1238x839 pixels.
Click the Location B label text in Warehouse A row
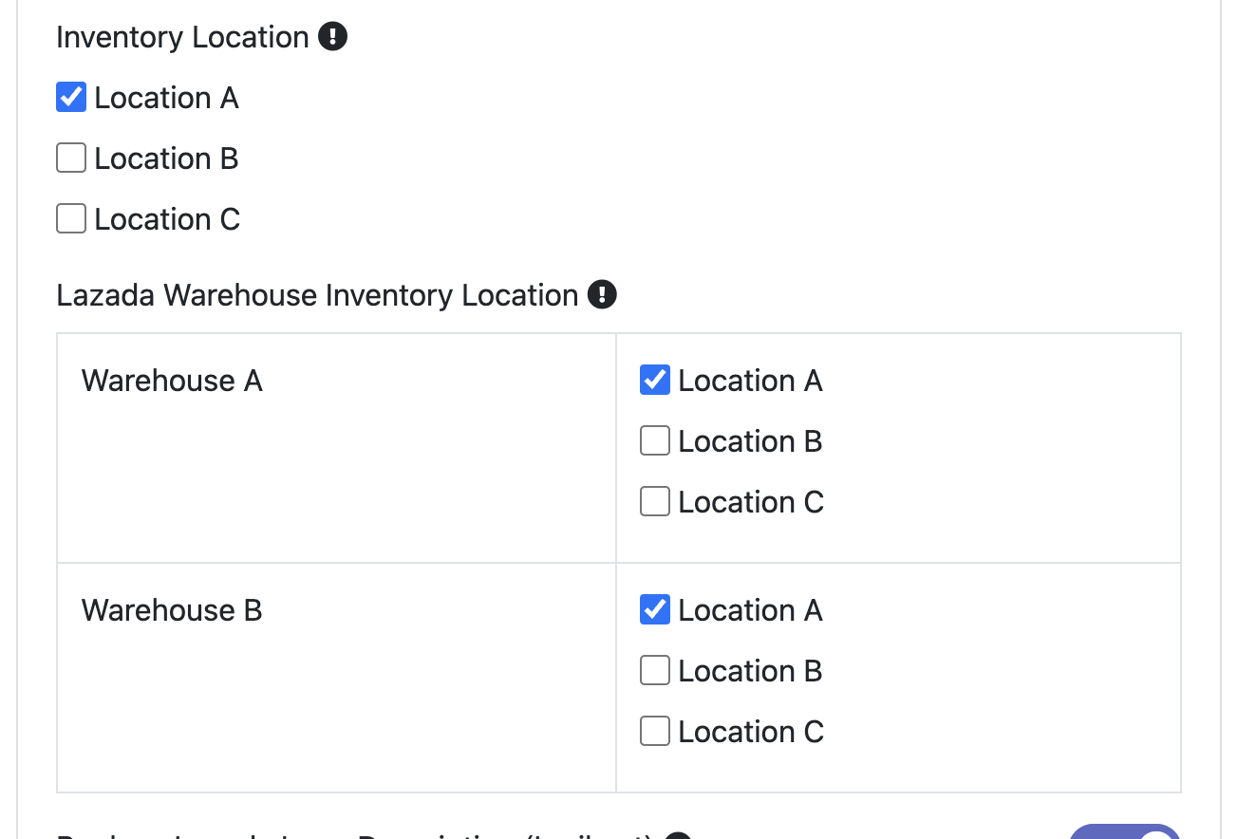tap(750, 441)
